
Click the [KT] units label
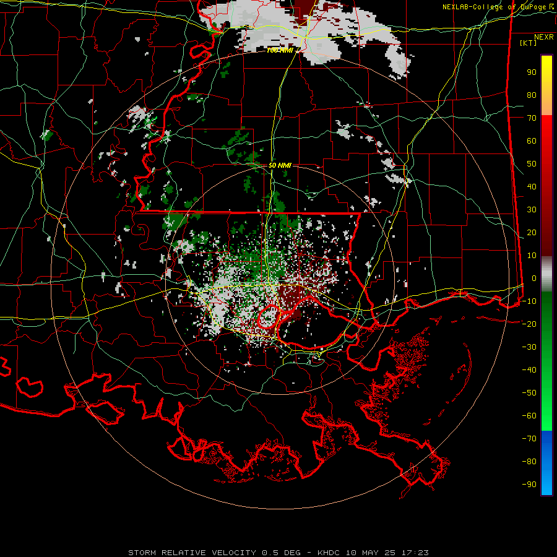point(528,43)
